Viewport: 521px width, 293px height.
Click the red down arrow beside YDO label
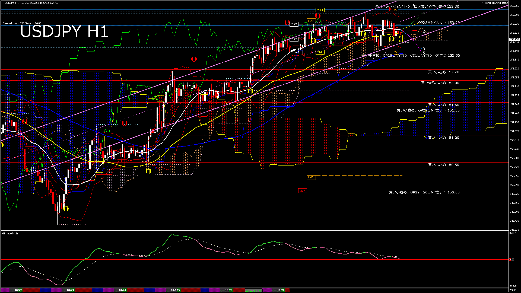pos(287,23)
